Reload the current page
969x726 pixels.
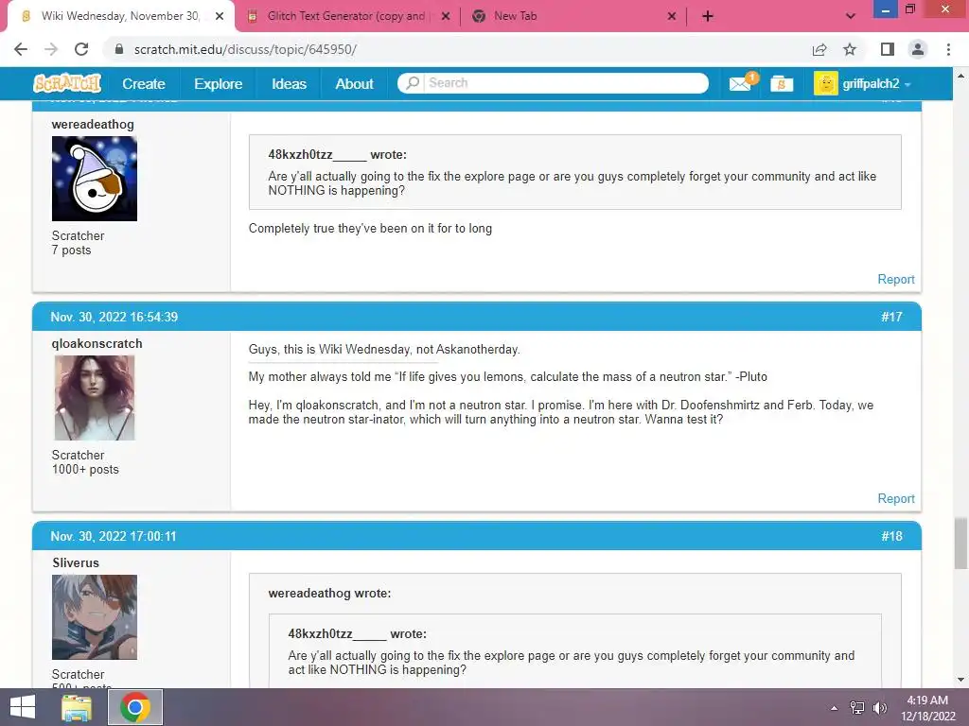pyautogui.click(x=81, y=49)
